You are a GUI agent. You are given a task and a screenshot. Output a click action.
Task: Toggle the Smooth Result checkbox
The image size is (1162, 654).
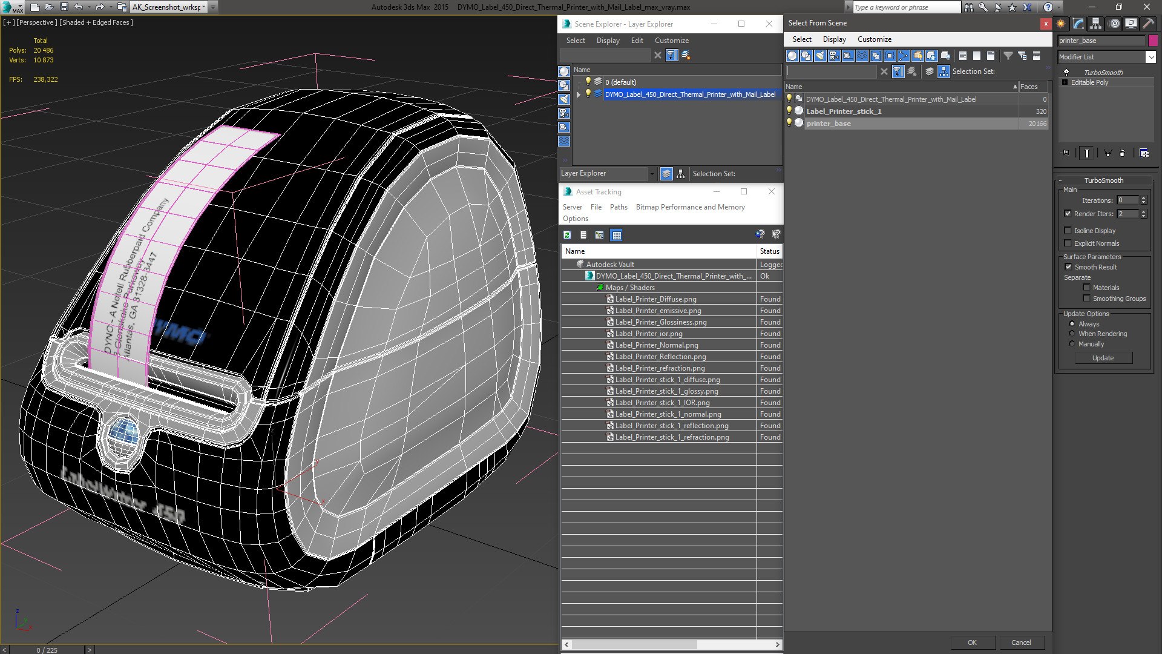(x=1068, y=267)
